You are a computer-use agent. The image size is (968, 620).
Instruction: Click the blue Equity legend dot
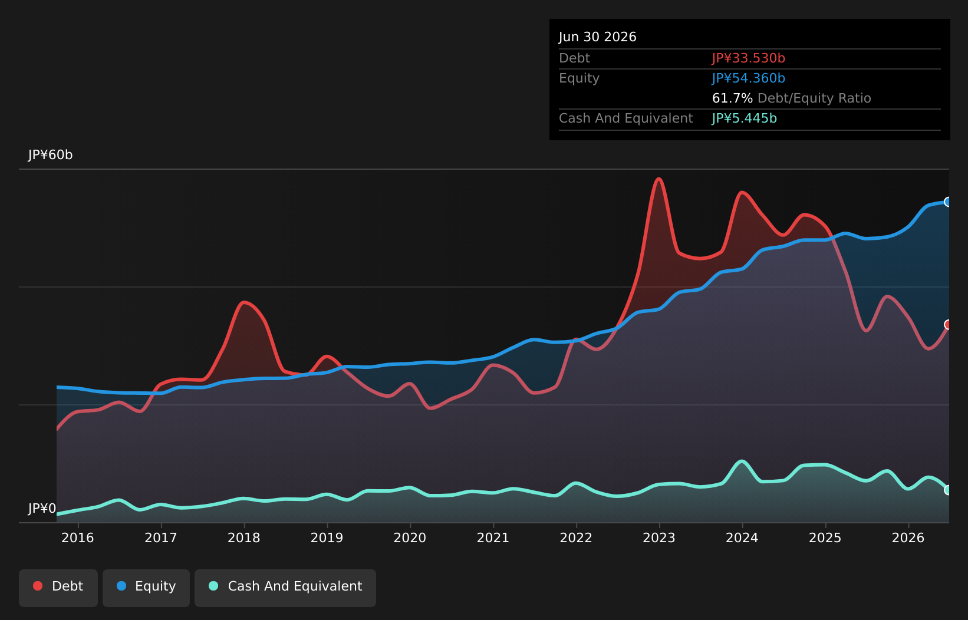121,586
